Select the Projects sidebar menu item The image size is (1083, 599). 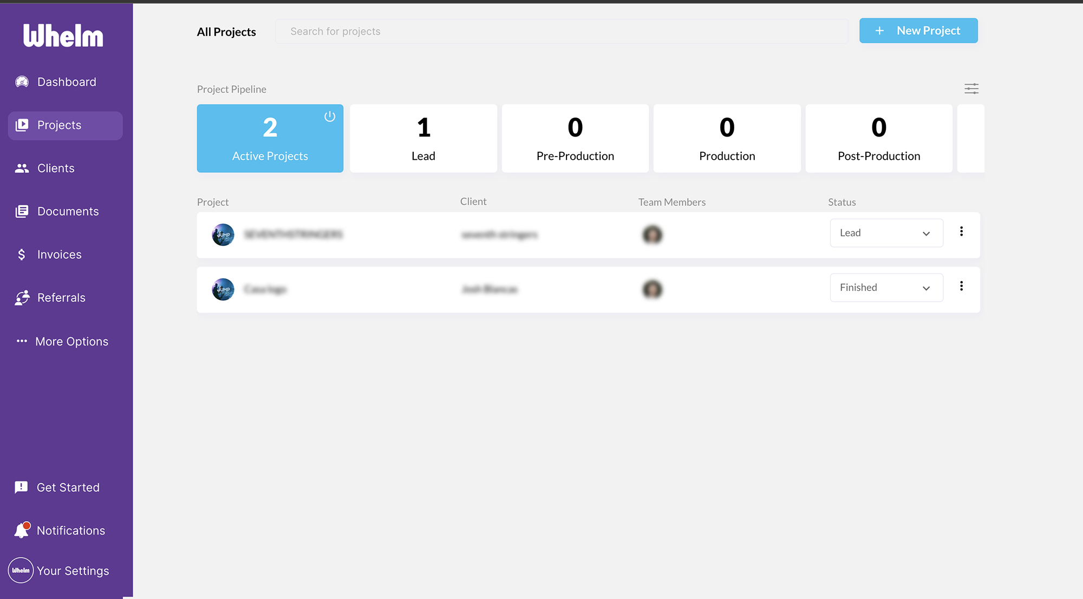pos(65,126)
